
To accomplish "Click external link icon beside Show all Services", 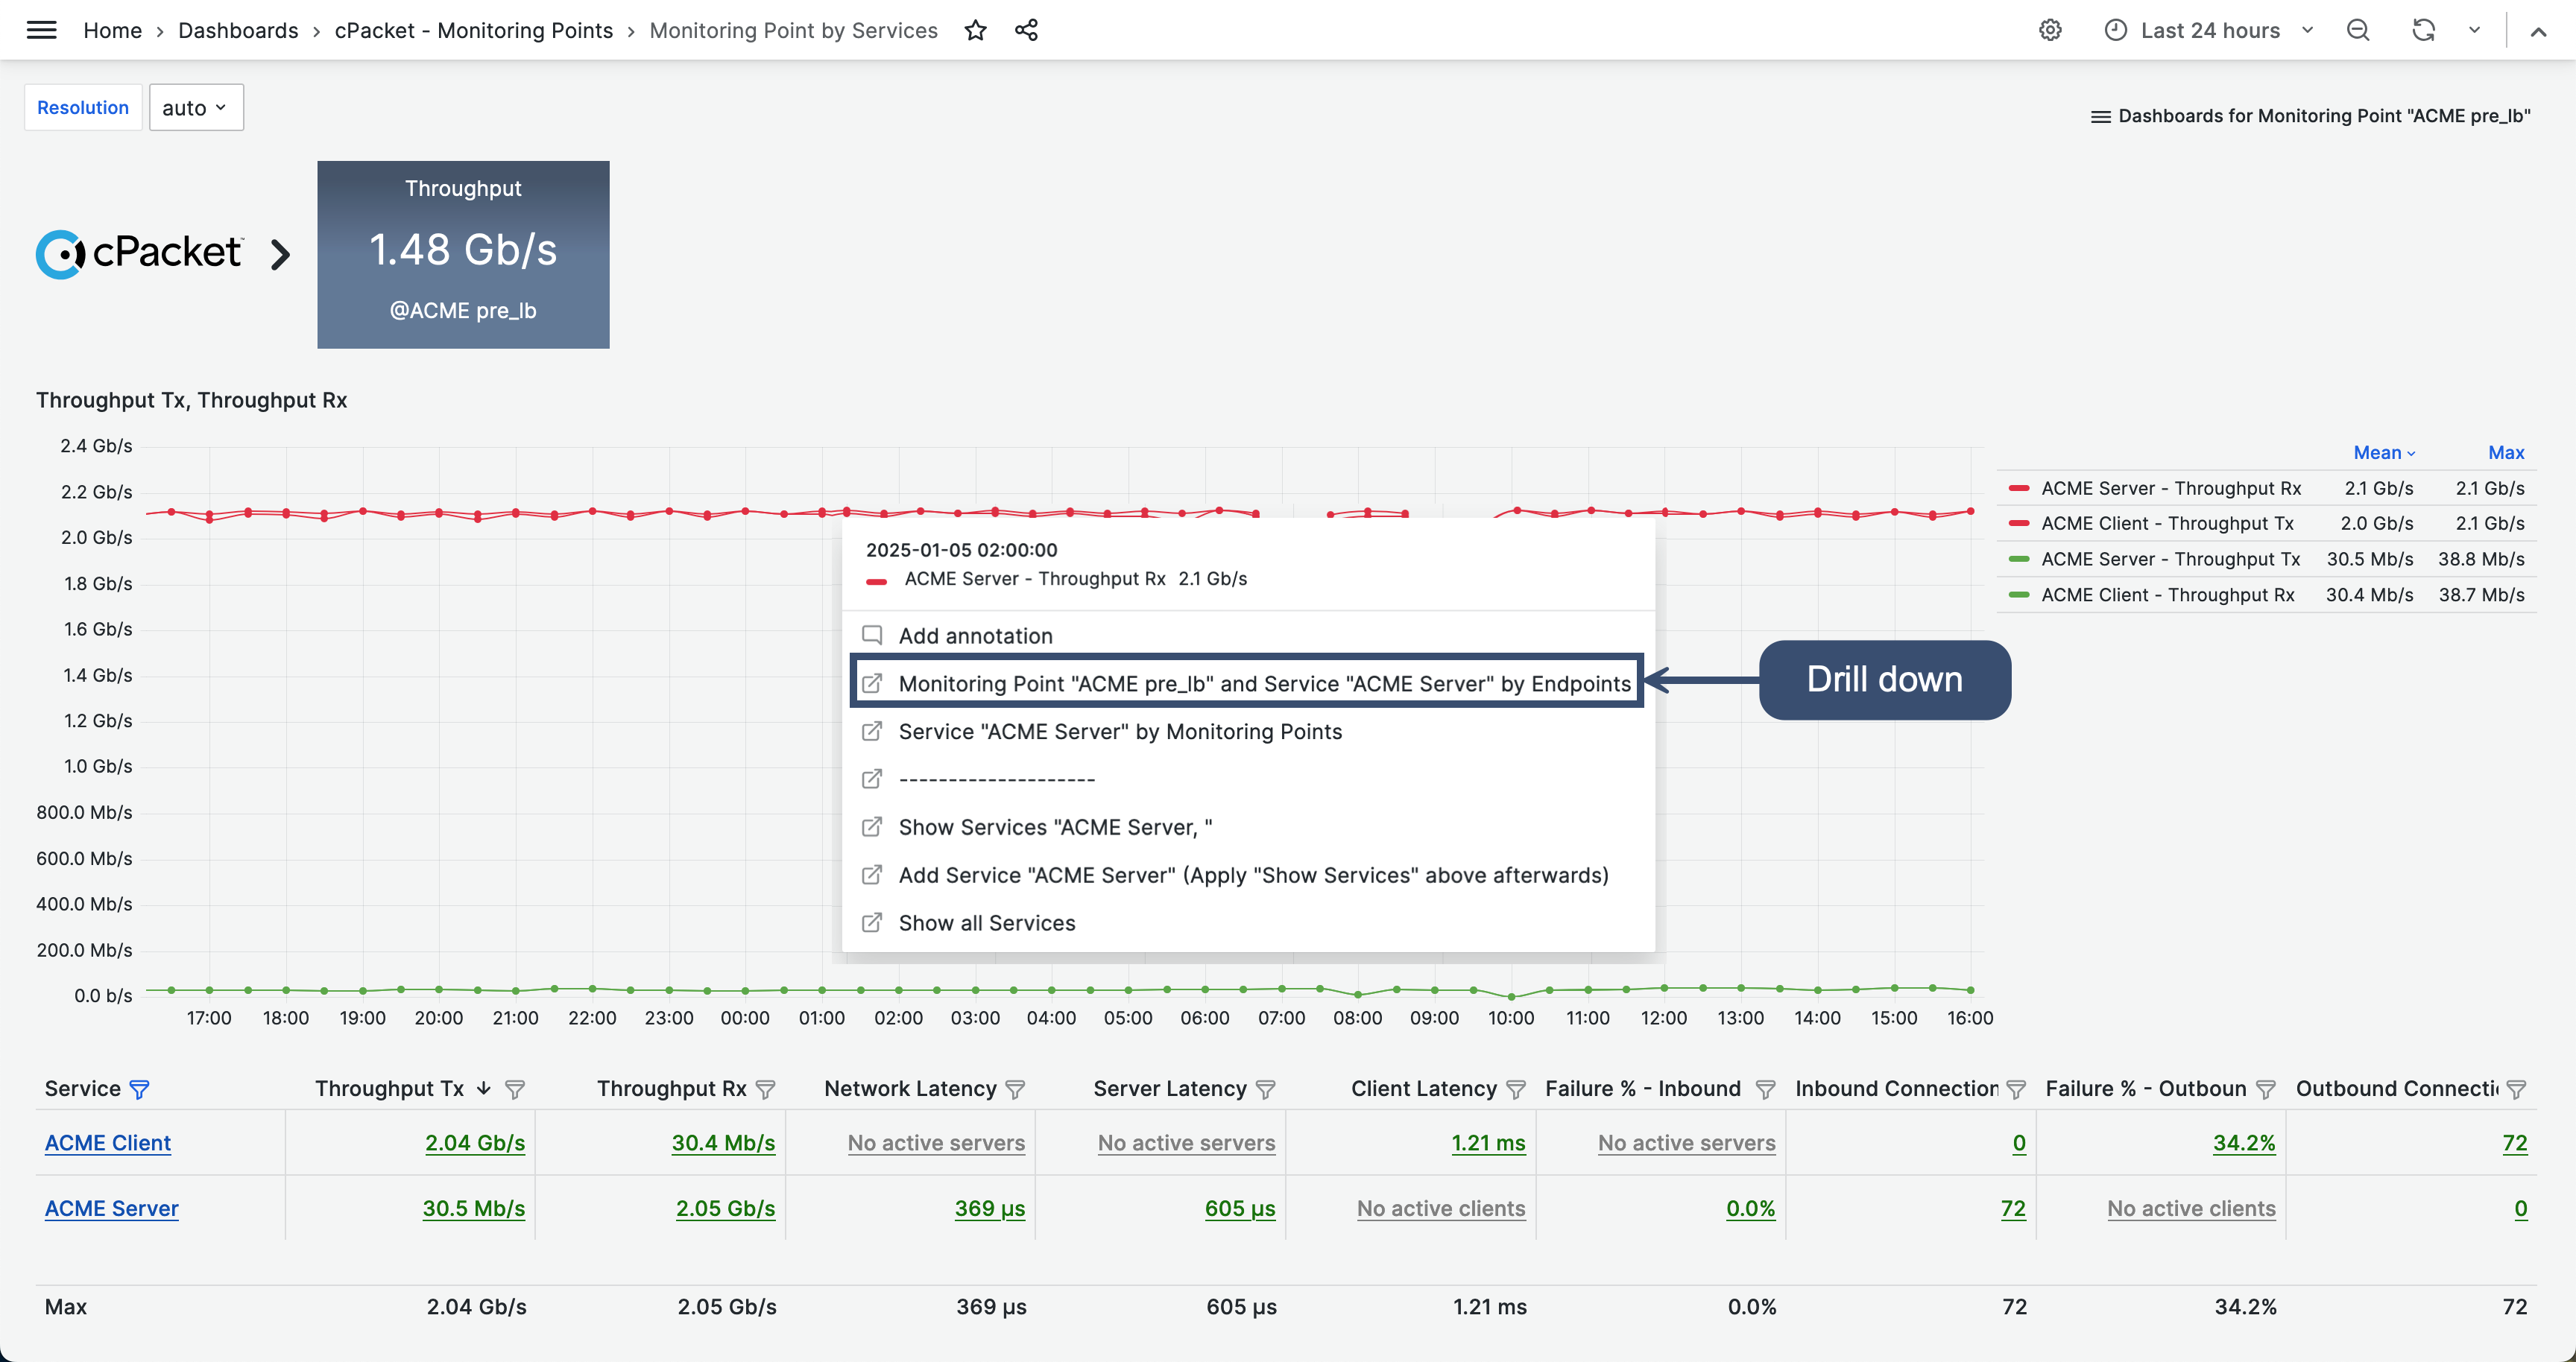I will 872,922.
